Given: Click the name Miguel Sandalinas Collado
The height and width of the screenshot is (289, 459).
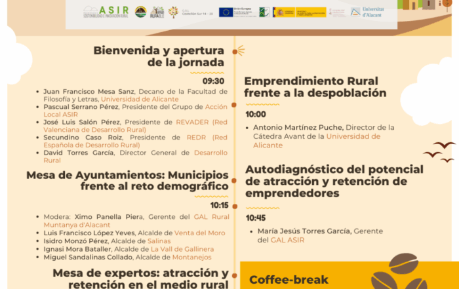Looking at the screenshot, I should click(x=88, y=258).
